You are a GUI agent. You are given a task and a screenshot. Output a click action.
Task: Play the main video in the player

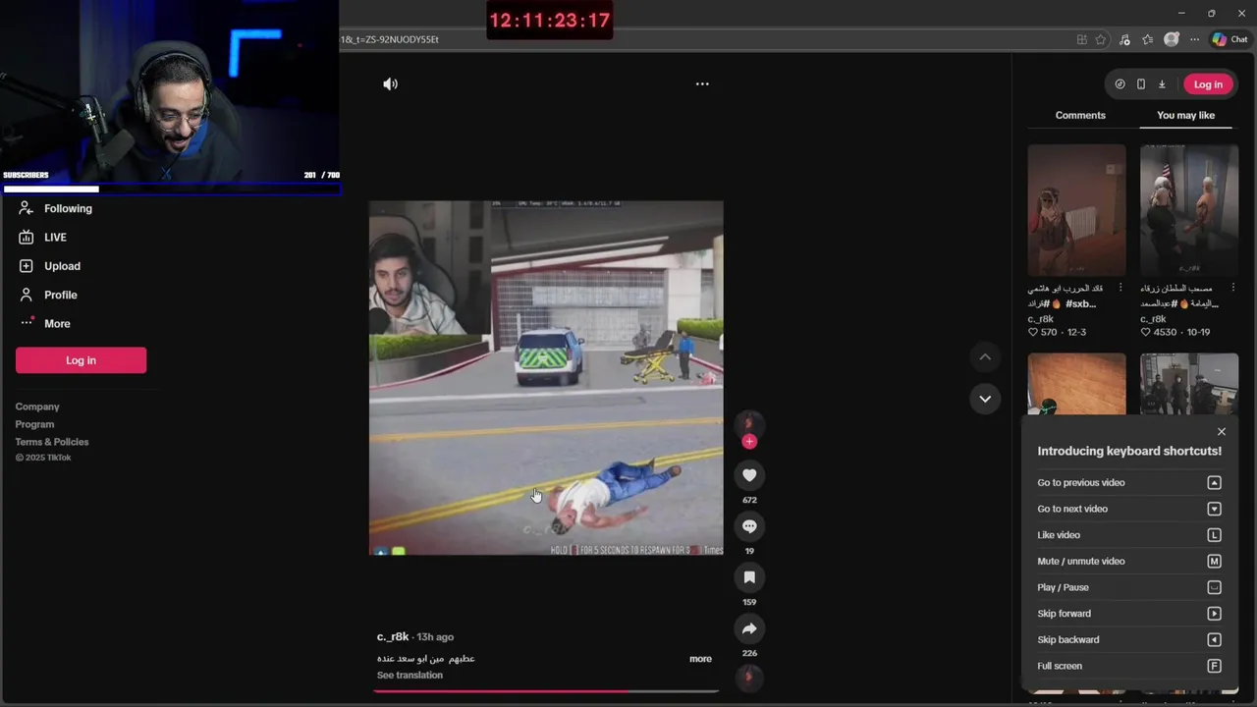point(546,378)
